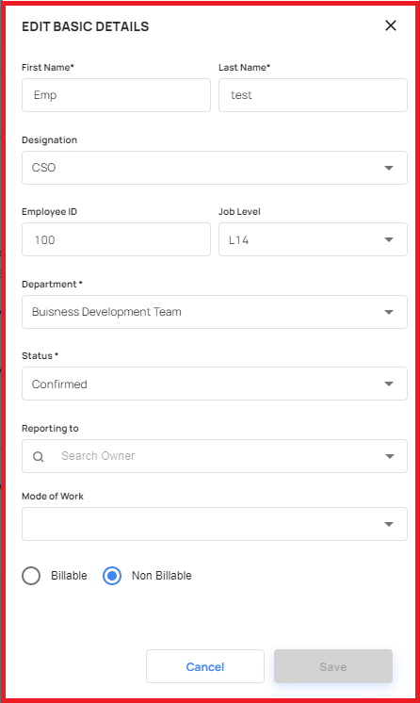Click the Search Owner text field
This screenshot has height=703, width=420.
215,456
